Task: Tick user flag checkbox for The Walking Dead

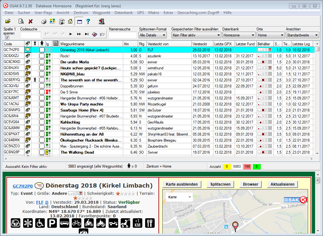Action: point(42,152)
